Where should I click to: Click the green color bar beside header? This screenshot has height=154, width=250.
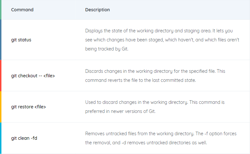[x=1, y=10]
